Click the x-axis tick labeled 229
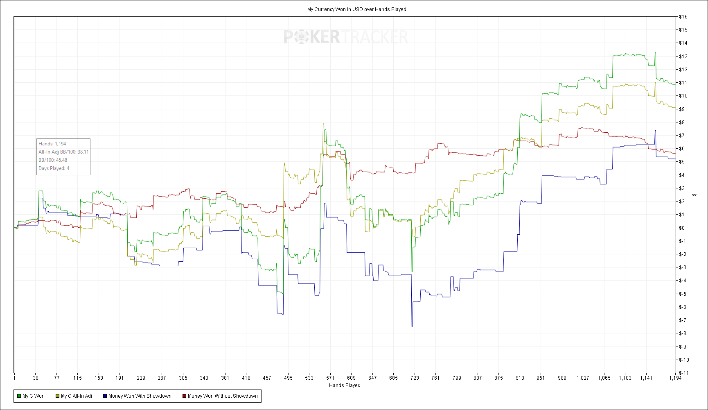This screenshot has width=708, height=410. pos(141,378)
